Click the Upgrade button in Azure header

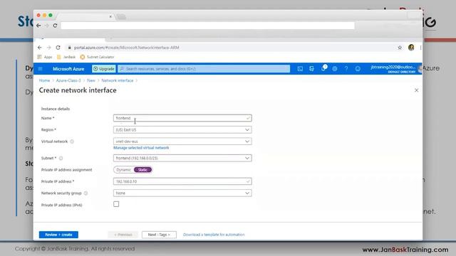(104, 69)
